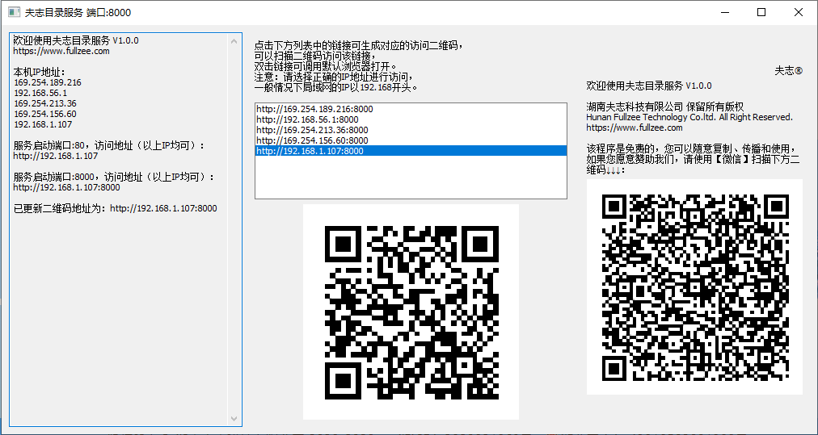Click log line 192.168.56.1
This screenshot has height=435, width=818.
(x=40, y=93)
